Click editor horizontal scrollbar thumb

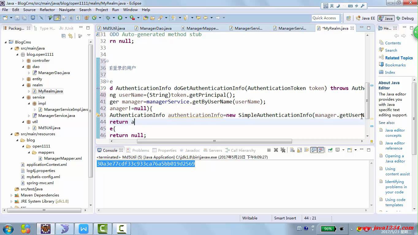point(214,141)
